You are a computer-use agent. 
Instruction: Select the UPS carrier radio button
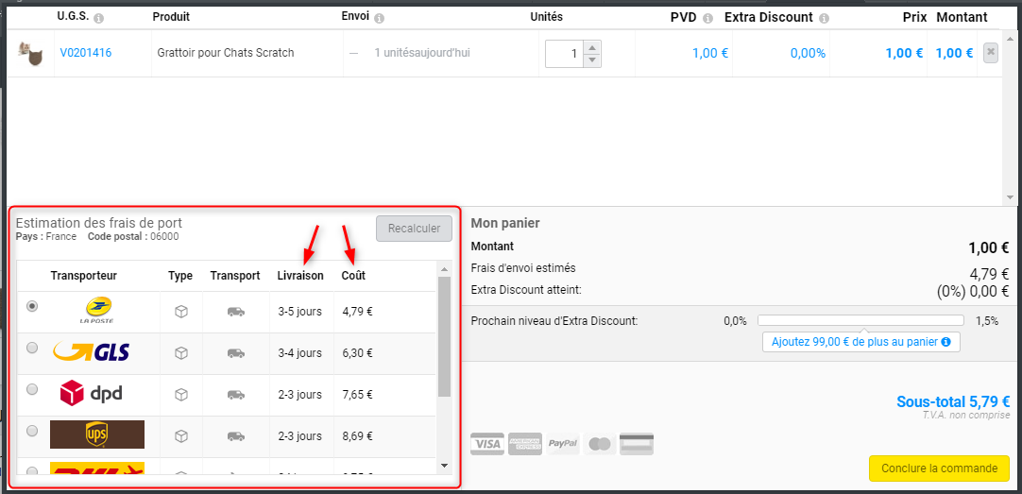(32, 430)
